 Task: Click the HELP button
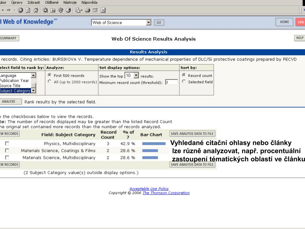pos(300,38)
